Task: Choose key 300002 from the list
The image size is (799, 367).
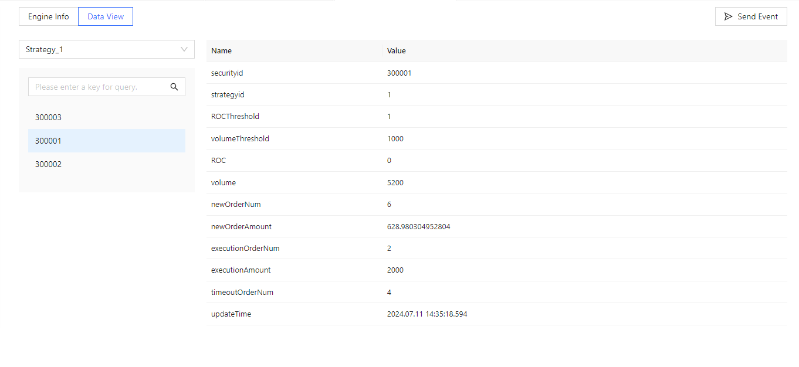Action: [48, 164]
